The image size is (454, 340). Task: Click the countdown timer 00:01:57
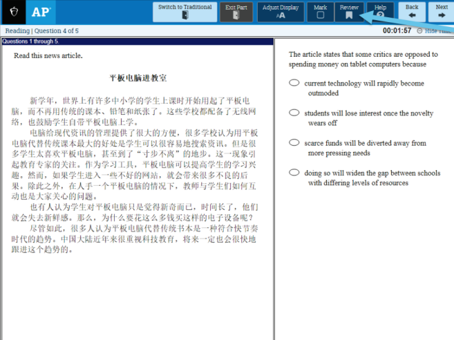click(x=397, y=30)
